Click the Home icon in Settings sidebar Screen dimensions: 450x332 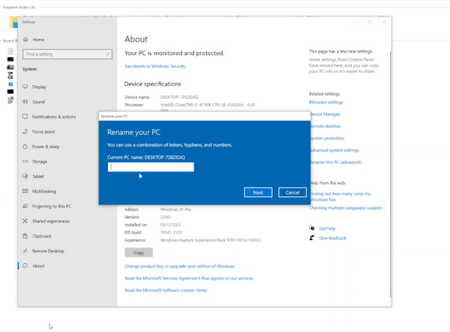[25, 40]
